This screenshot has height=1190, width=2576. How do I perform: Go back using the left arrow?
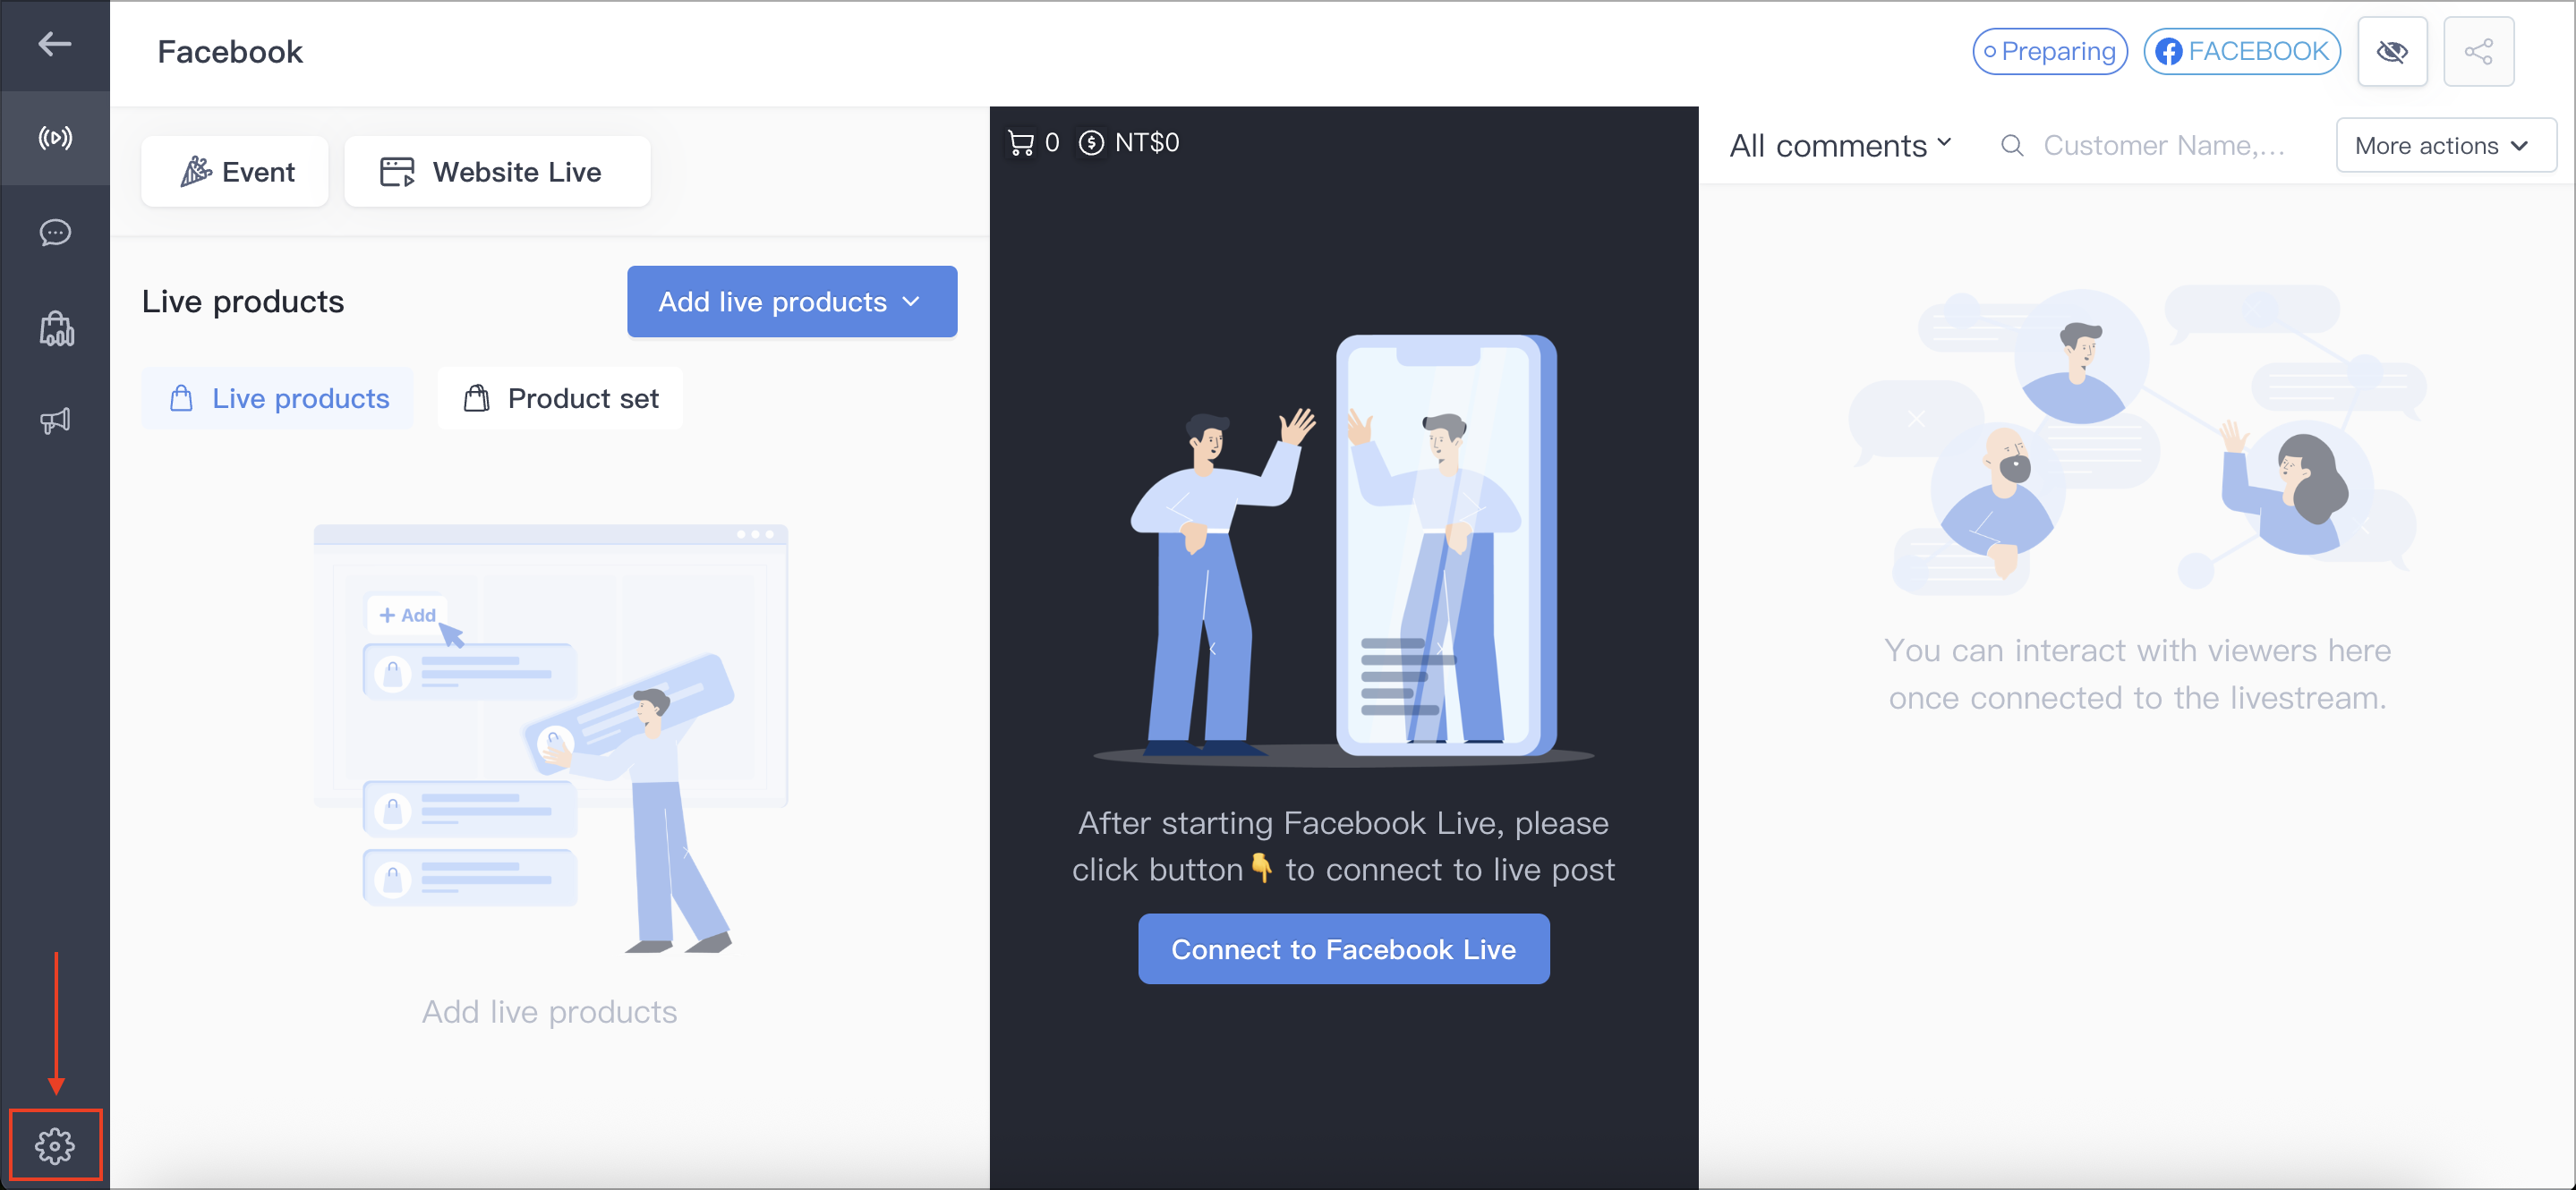[54, 44]
